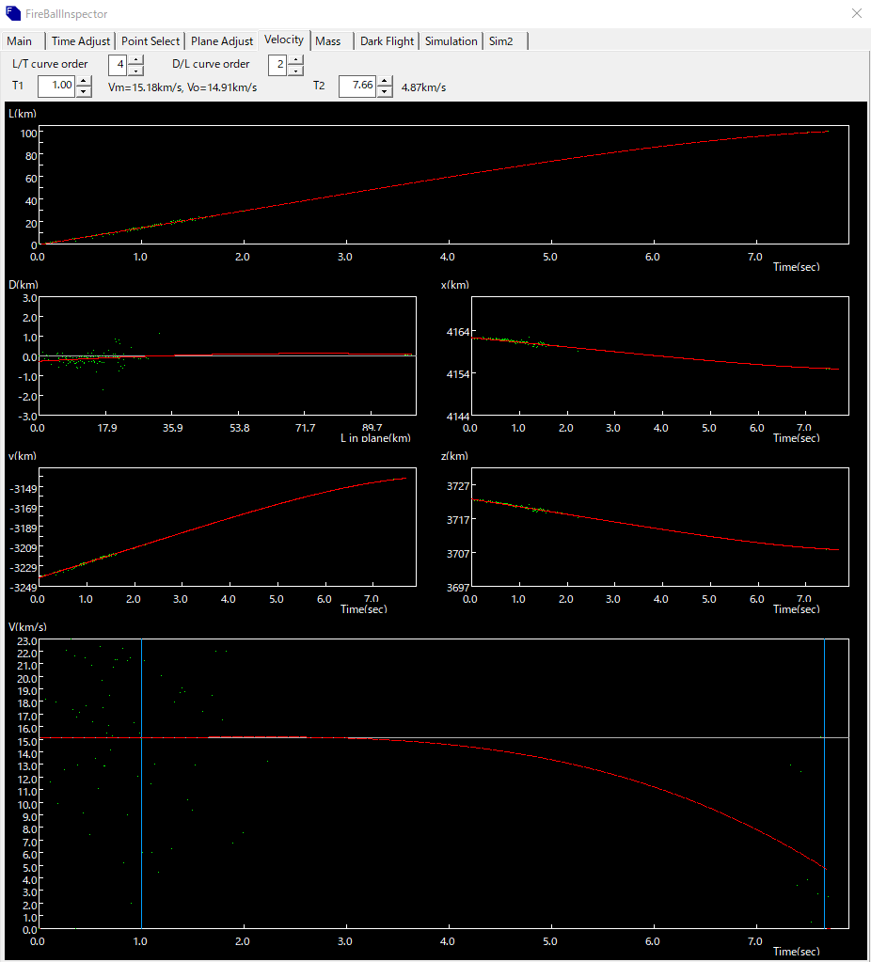This screenshot has height=962, width=871.
Task: Open the Simulation tab
Action: point(451,41)
